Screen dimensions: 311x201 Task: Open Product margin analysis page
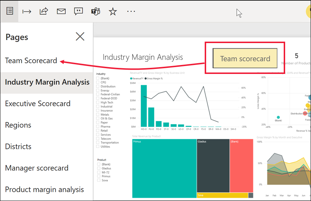coord(45,190)
